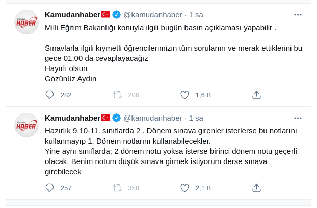Share the second tweet via share icon
The width and height of the screenshot is (317, 208).
[257, 188]
